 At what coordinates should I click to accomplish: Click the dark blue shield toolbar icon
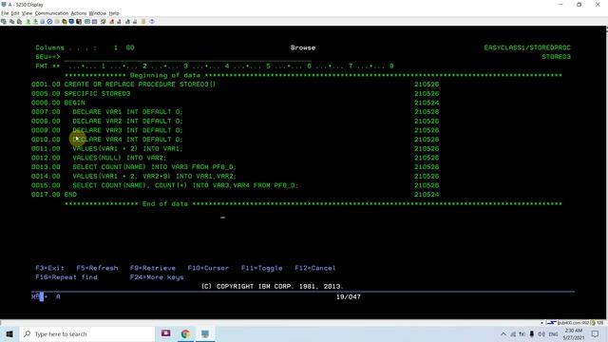coord(71,22)
